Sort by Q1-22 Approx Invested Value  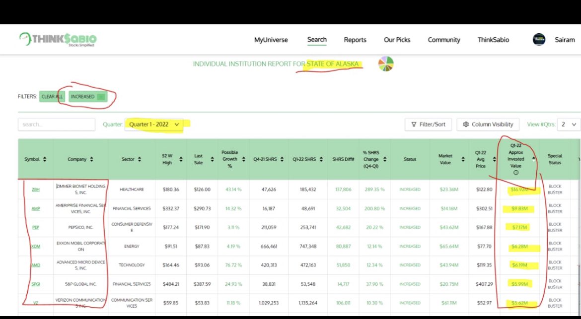533,159
